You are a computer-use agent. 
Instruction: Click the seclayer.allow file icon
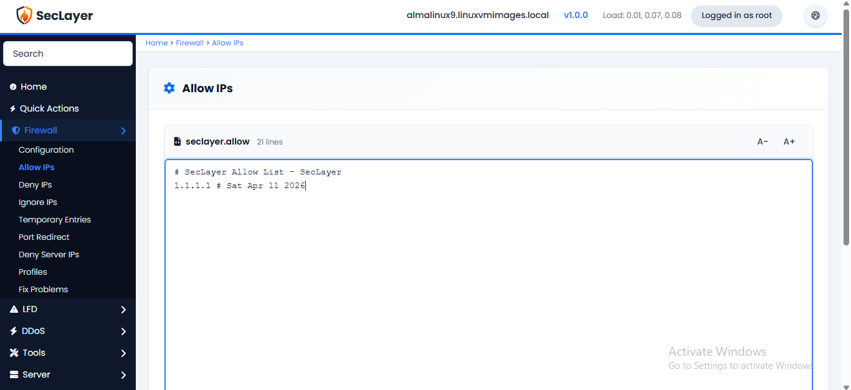[x=177, y=141]
